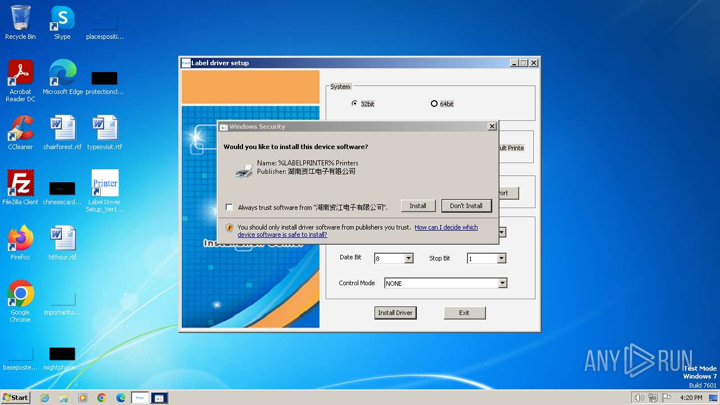Expand the Date Bit dropdown
The height and width of the screenshot is (405, 720).
point(409,258)
